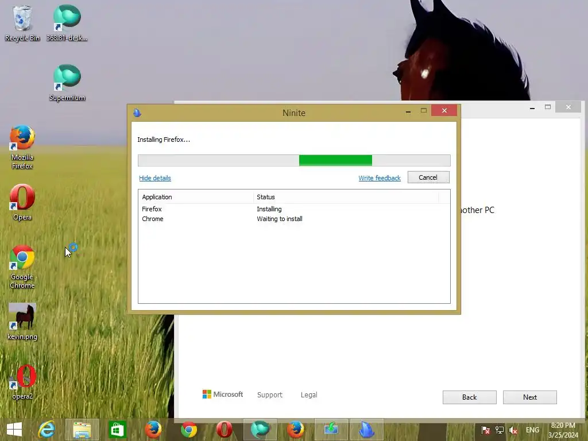Launch Opera from the taskbar
Viewport: 588px width, 441px height.
224,430
